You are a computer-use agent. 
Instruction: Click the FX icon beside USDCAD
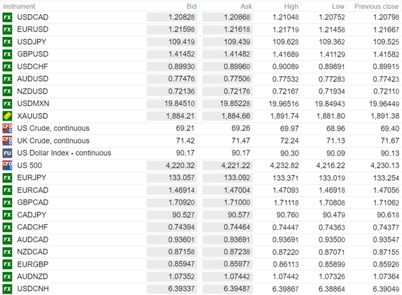8,17
